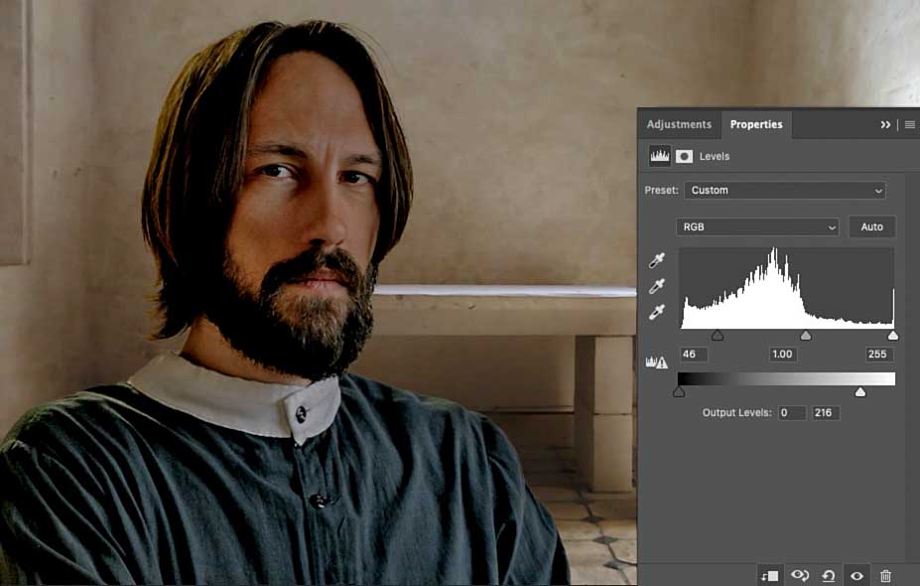Open the RGB channel dropdown

click(x=757, y=226)
